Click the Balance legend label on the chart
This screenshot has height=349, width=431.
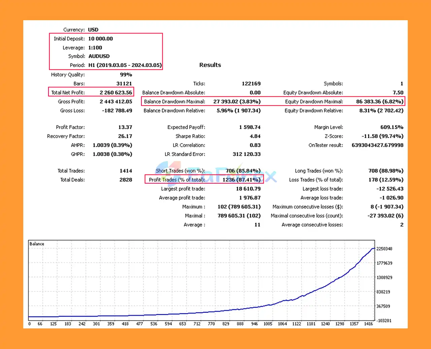pyautogui.click(x=36, y=244)
